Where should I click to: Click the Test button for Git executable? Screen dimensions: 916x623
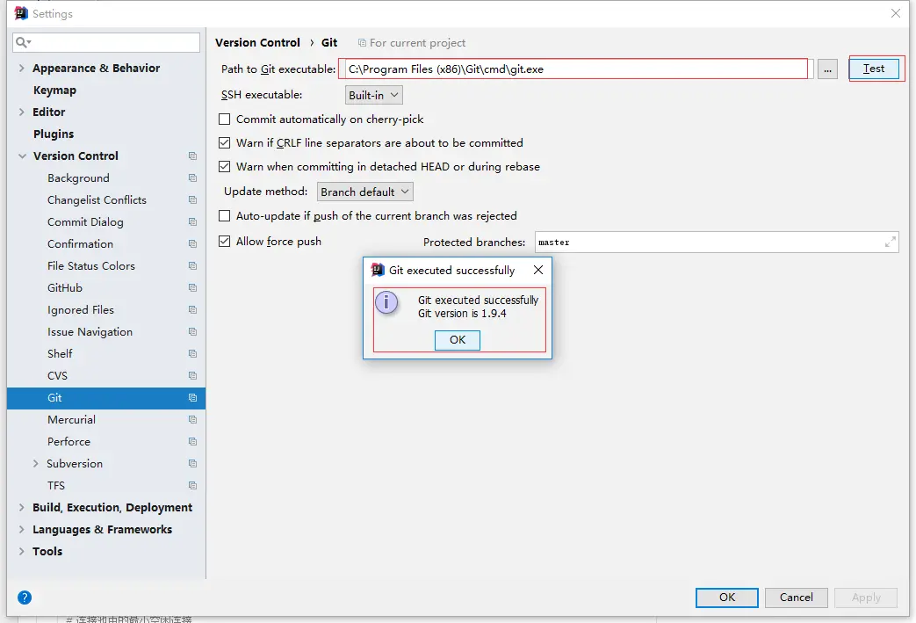(873, 69)
